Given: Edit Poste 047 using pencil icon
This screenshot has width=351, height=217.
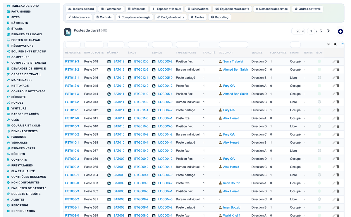Looking at the screenshot, I should point(334,70).
